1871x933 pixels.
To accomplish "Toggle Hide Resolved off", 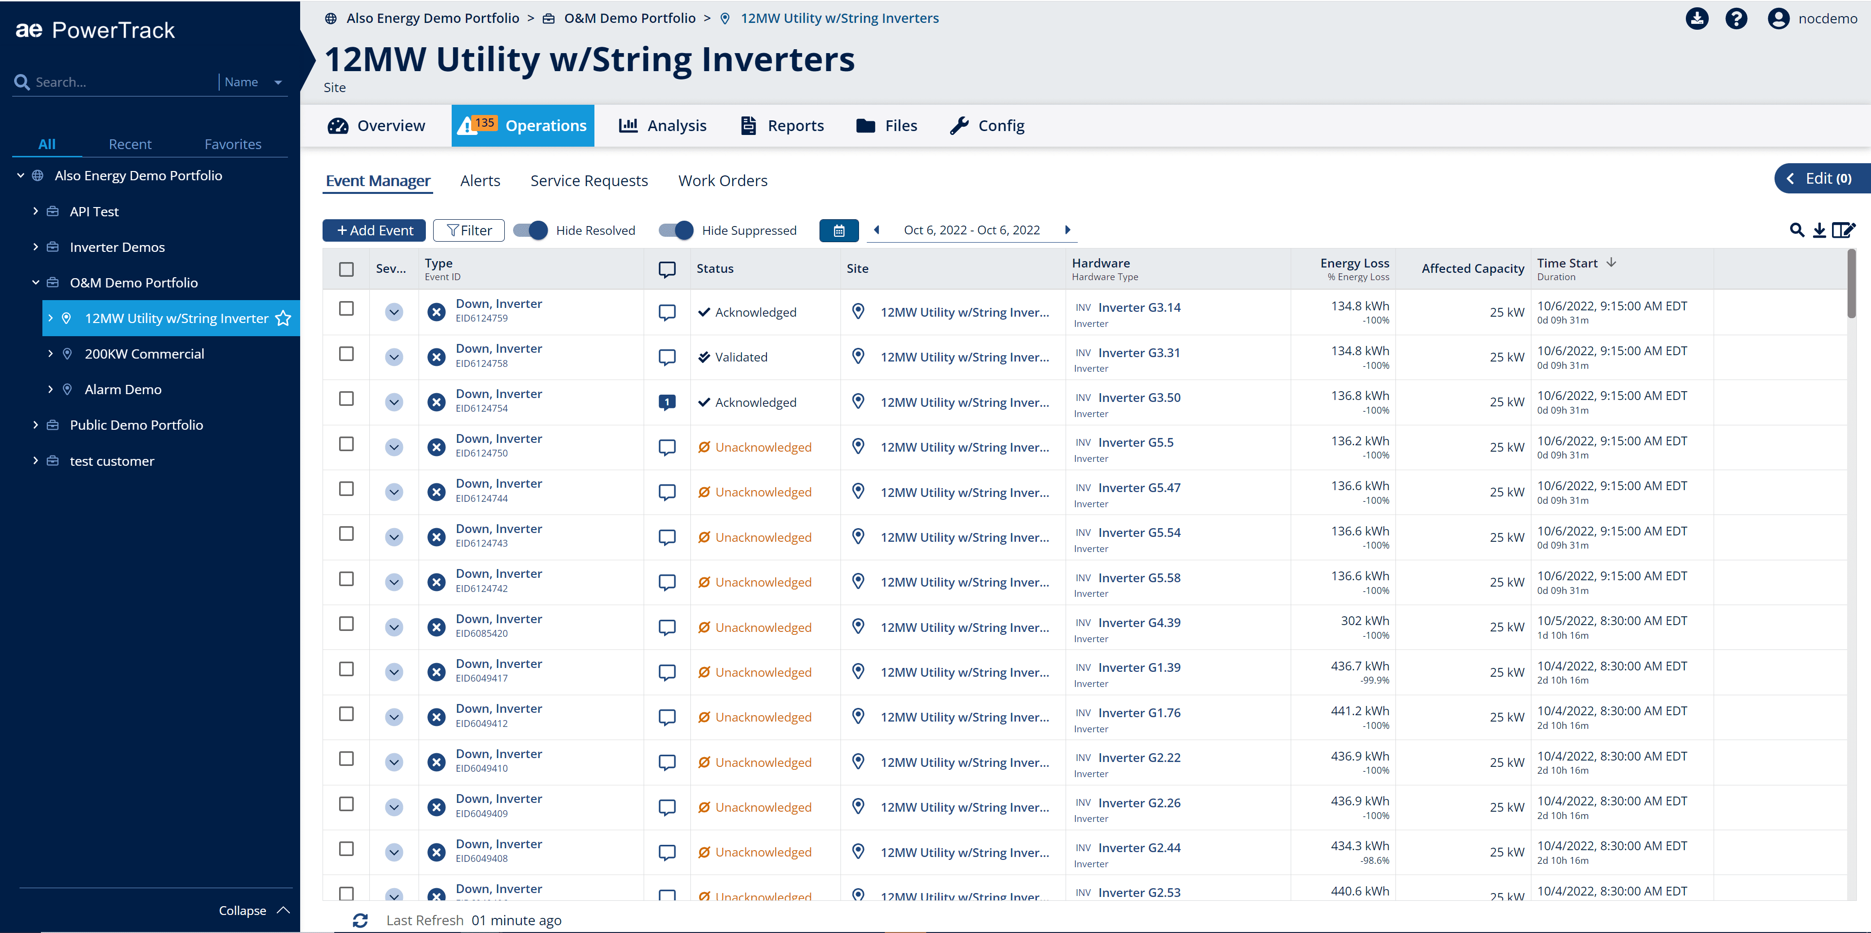I will pyautogui.click(x=531, y=230).
